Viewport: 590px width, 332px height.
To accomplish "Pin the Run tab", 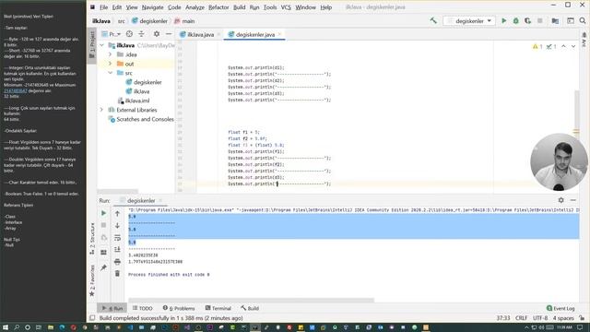I will (x=103, y=267).
